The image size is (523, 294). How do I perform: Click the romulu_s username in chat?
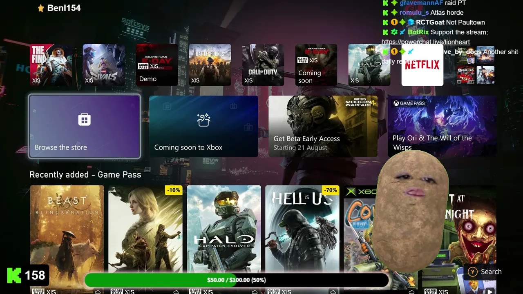click(x=414, y=13)
